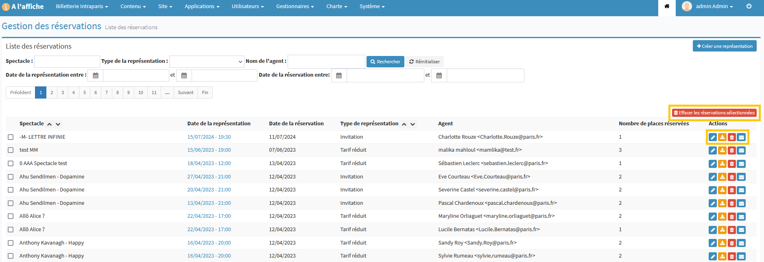Sort Type de représentation descending arrow
Image resolution: width=764 pixels, height=262 pixels.
(413, 125)
